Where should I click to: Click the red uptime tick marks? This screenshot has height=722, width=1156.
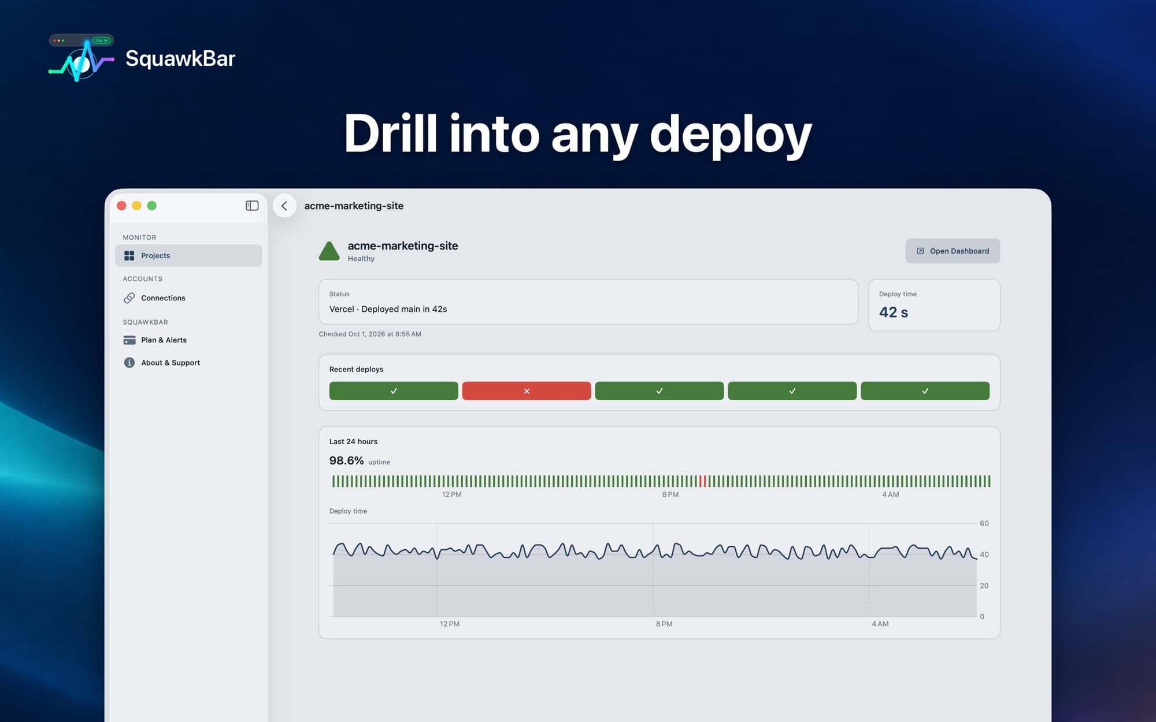click(702, 481)
